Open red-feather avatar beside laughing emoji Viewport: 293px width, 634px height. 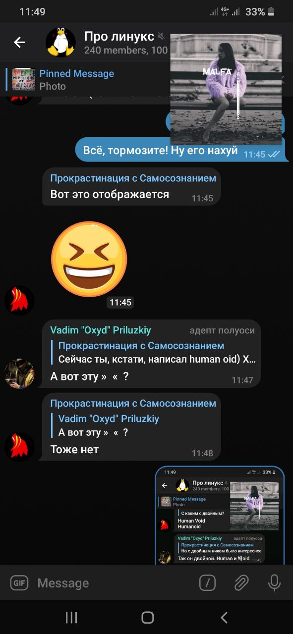[19, 301]
